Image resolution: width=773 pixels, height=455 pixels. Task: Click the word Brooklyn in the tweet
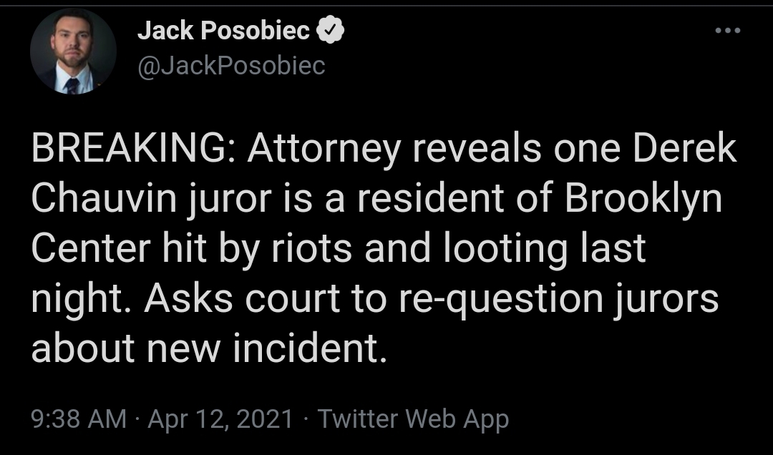click(643, 200)
